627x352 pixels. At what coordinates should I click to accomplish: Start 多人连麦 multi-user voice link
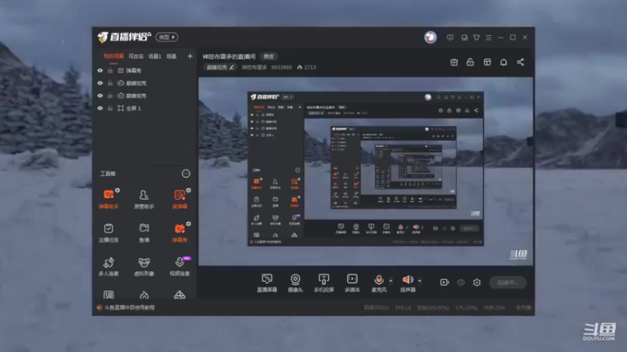[108, 266]
